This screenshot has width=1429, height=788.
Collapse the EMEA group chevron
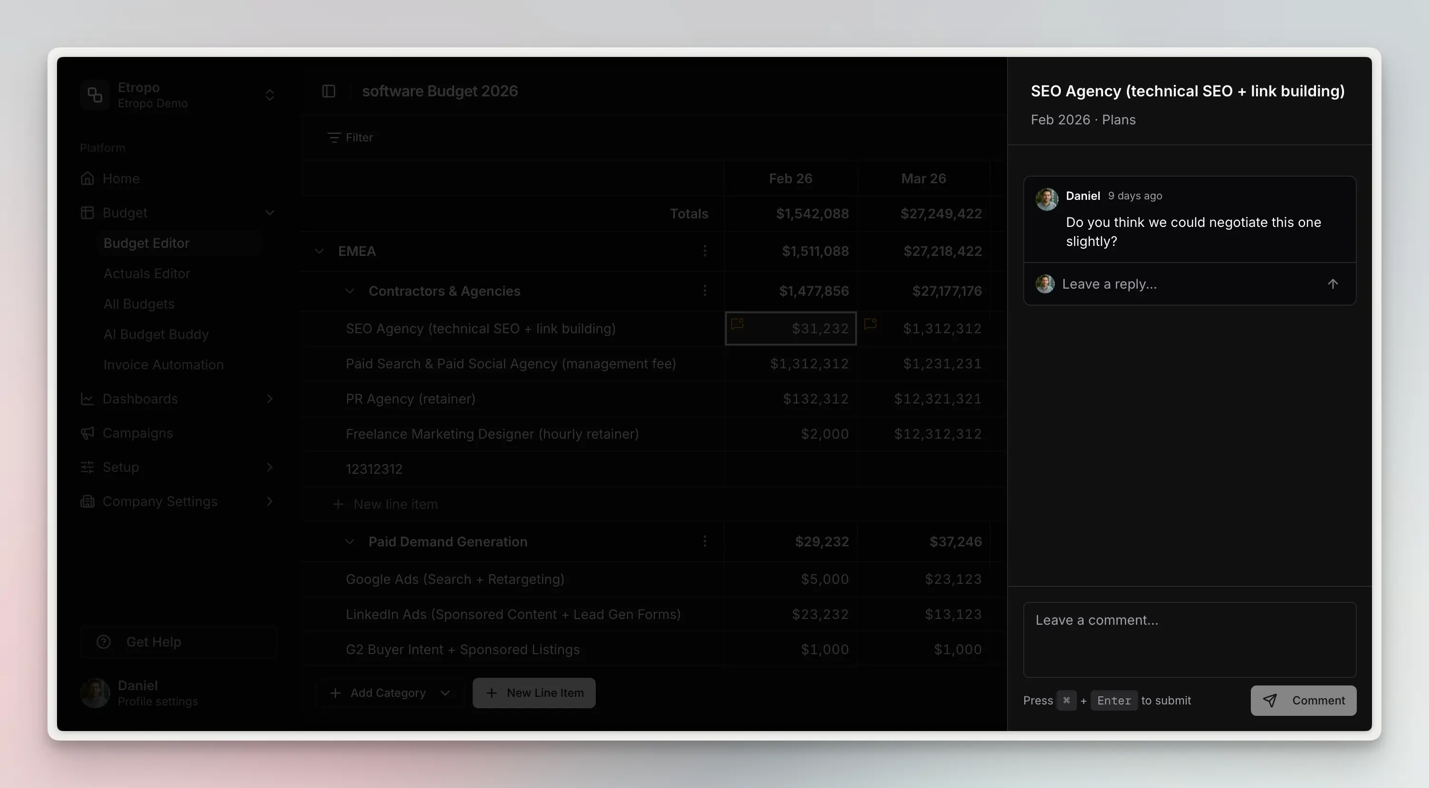tap(320, 251)
